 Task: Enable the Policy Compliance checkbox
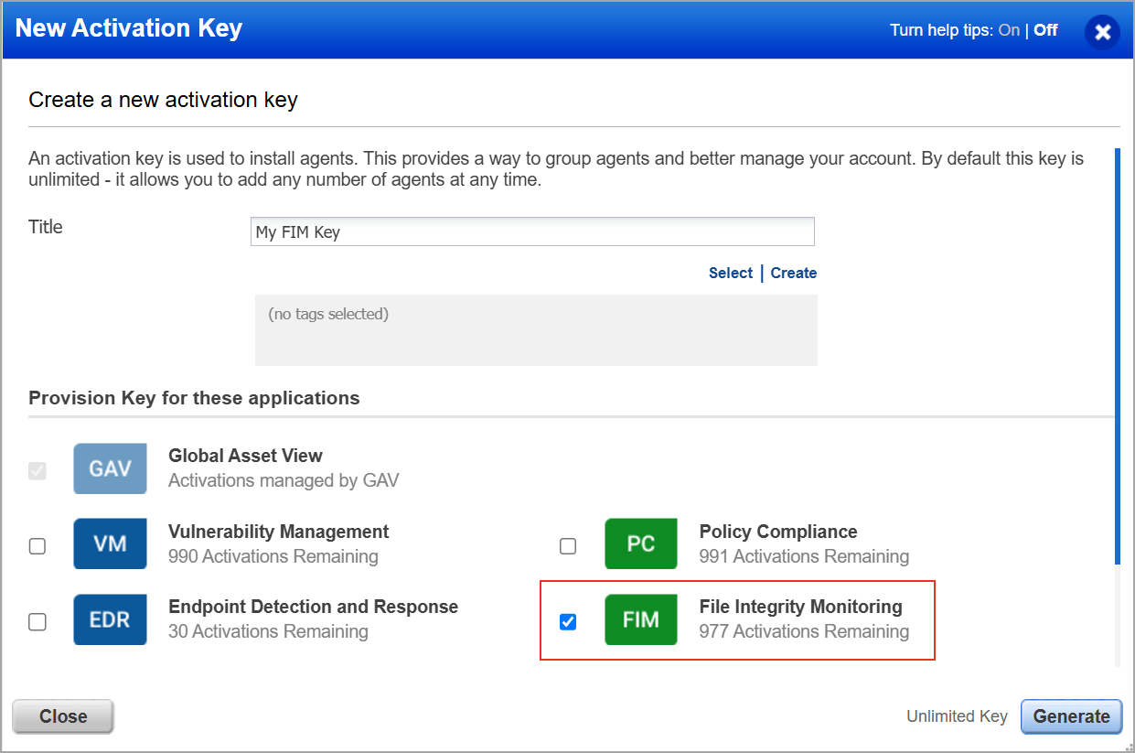pyautogui.click(x=568, y=546)
